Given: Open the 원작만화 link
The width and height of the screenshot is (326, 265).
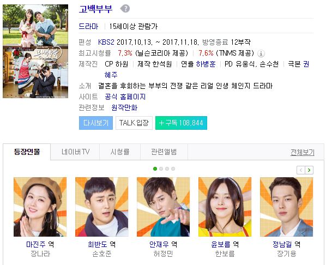Looking at the screenshot, I should pos(124,107).
